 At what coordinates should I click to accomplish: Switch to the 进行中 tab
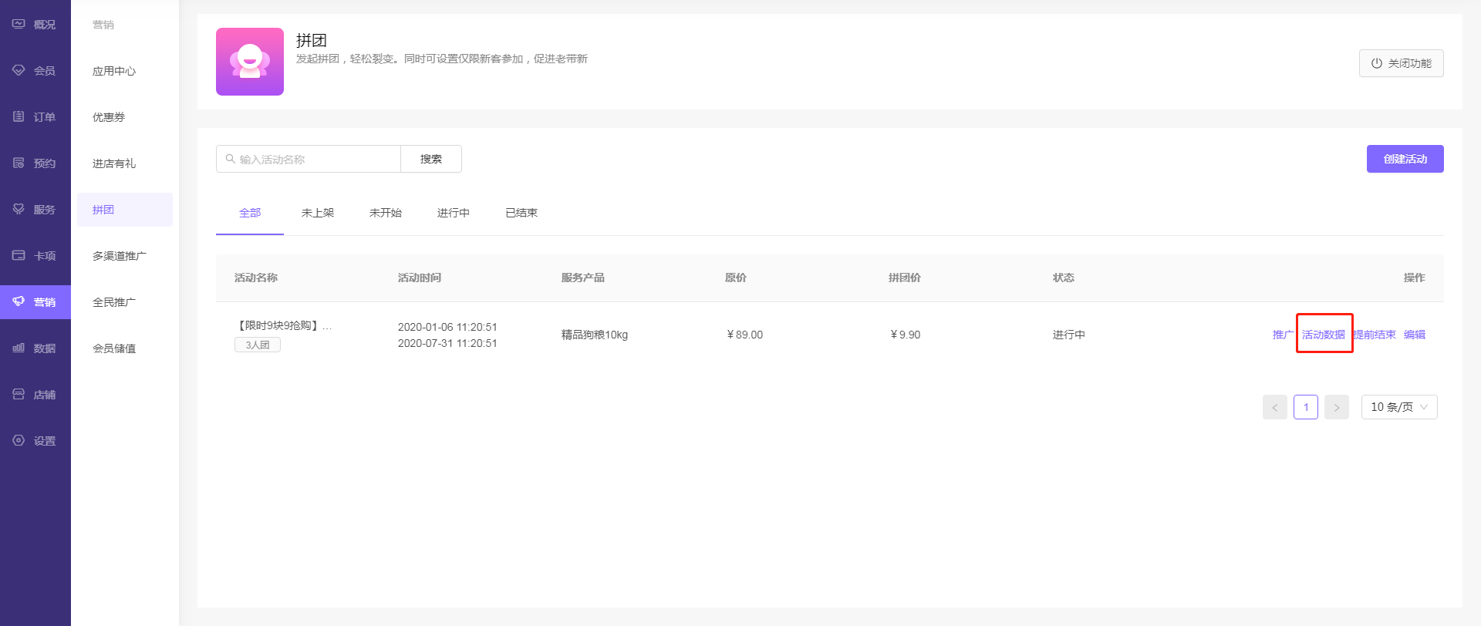coord(454,213)
